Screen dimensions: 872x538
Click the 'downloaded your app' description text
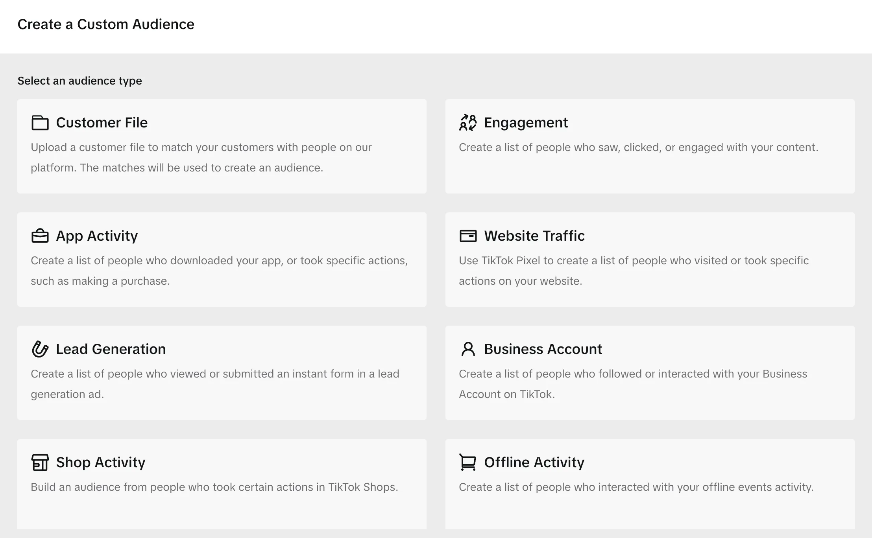pos(219,271)
